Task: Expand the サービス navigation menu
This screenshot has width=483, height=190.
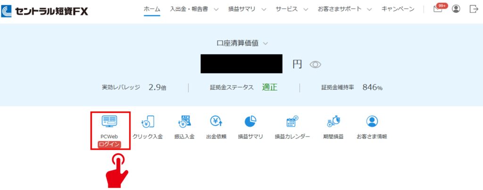Action: point(292,9)
